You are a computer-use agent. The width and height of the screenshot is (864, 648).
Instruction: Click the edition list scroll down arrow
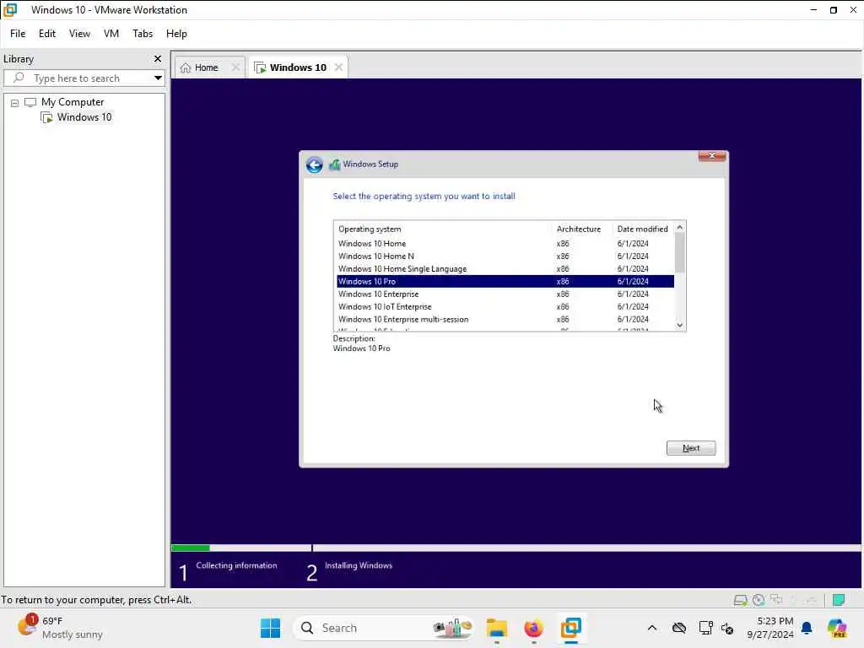pyautogui.click(x=680, y=325)
